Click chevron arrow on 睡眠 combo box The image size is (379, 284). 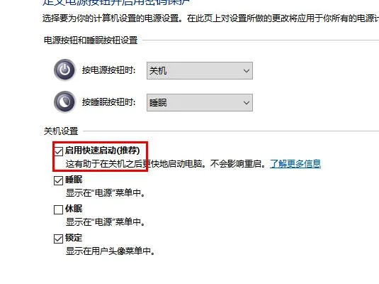[247, 103]
